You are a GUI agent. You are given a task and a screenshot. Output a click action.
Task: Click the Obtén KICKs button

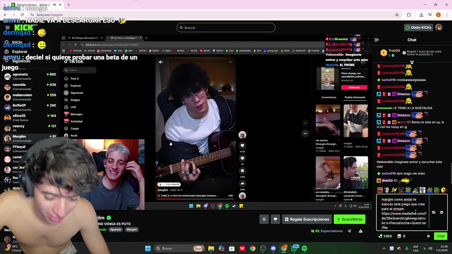418,28
